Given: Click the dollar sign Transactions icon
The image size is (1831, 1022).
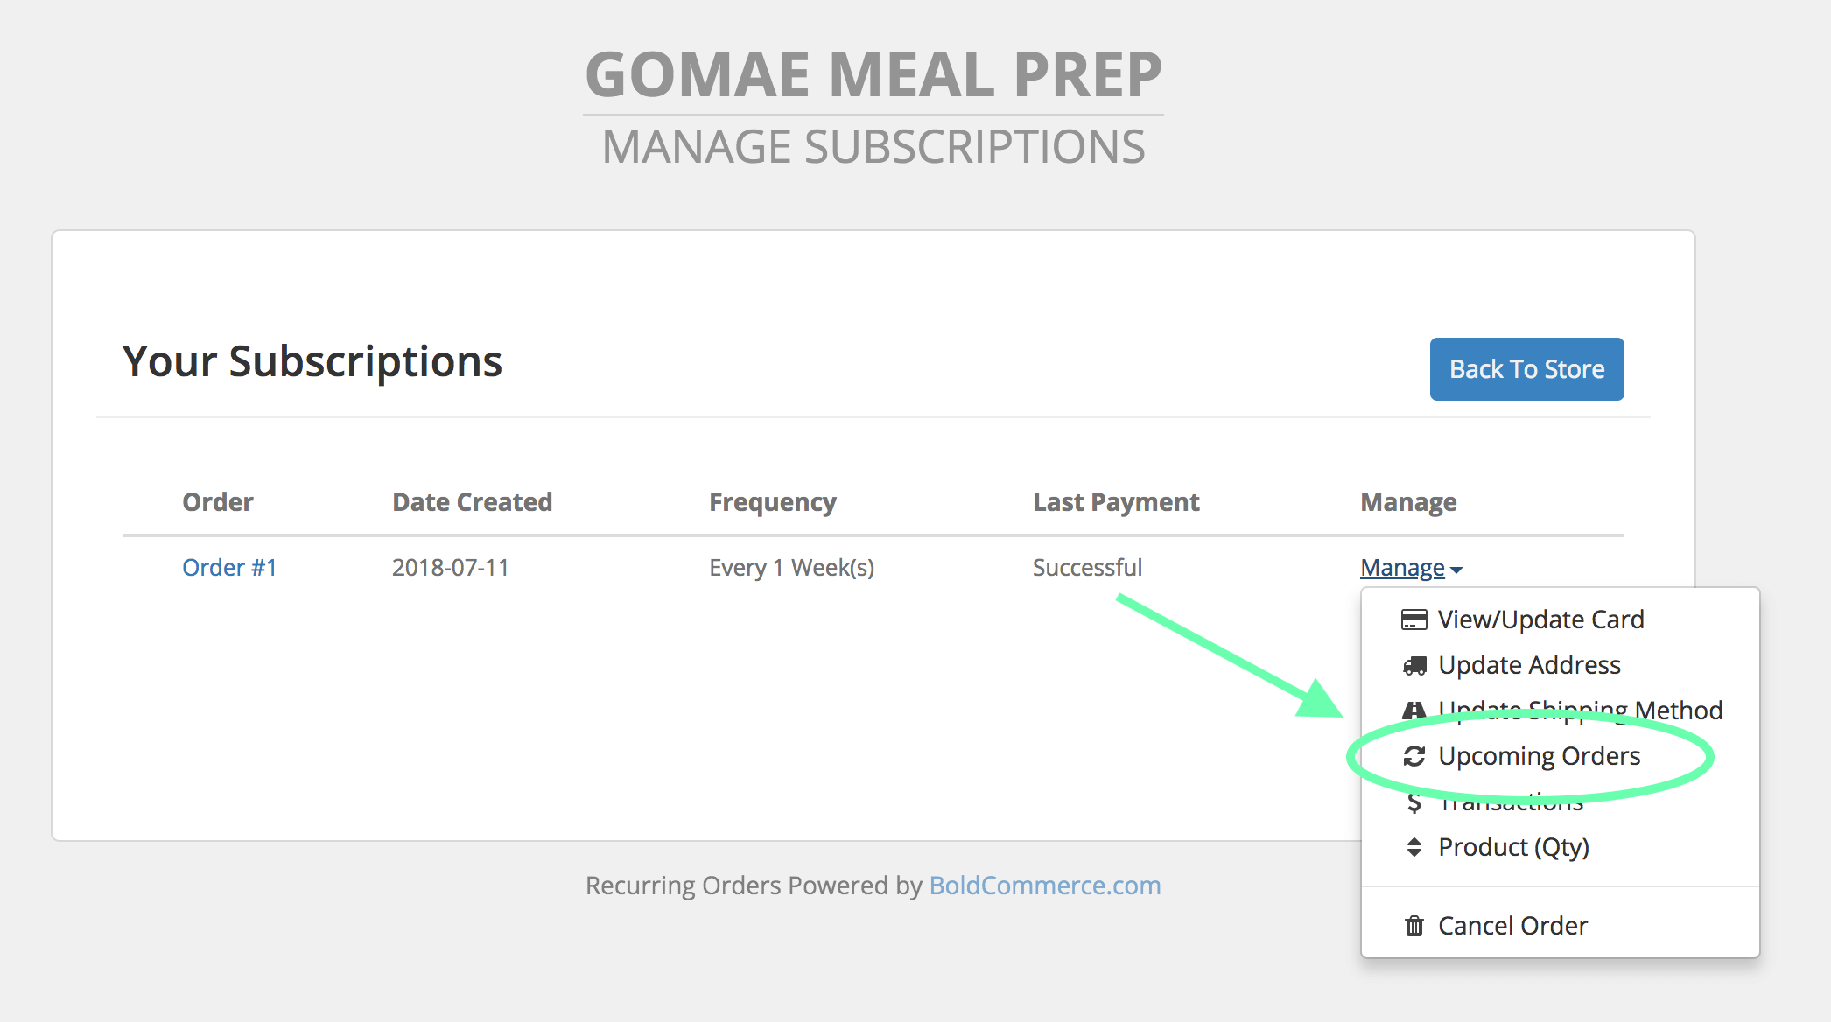Looking at the screenshot, I should point(1414,802).
